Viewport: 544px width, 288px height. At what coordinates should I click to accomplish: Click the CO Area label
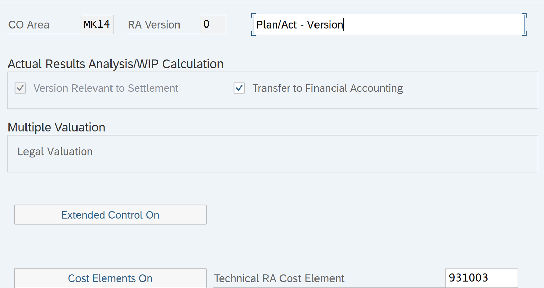[29, 25]
